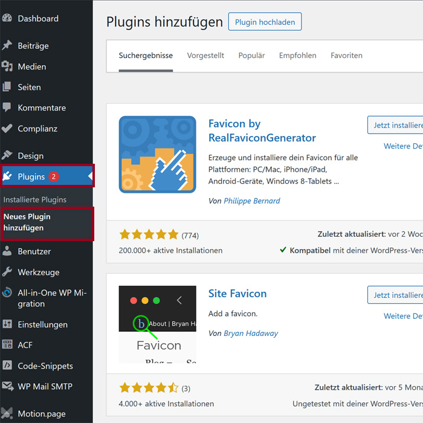Switch to the Vorgestellt tab
423x423 pixels.
point(205,56)
